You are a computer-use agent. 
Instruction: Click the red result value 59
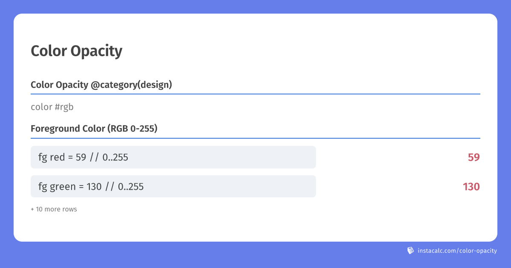point(474,157)
